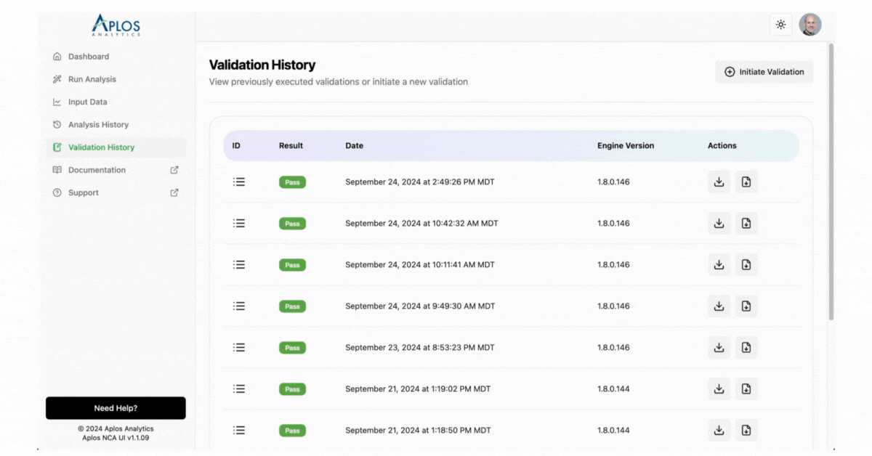Download report file for 2:49:26 PM validation

pos(746,182)
